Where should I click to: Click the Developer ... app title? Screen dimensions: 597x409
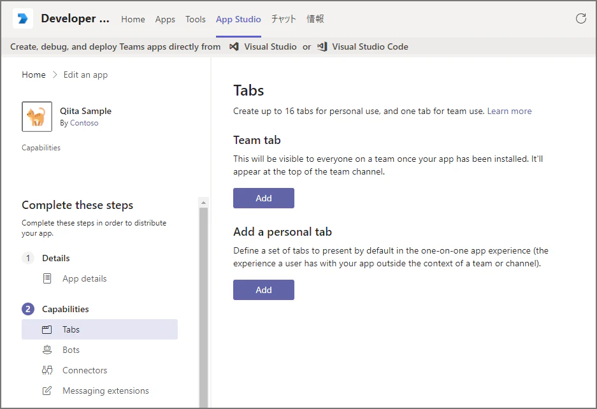[75, 18]
